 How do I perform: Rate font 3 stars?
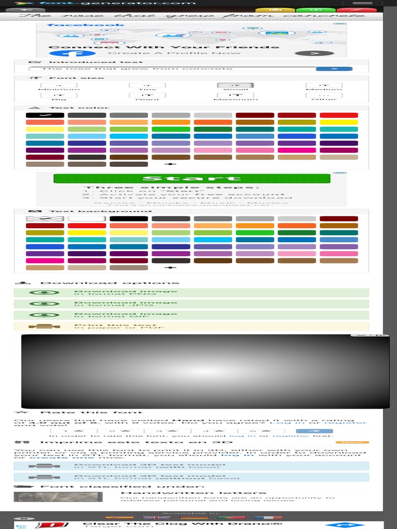click(x=167, y=431)
